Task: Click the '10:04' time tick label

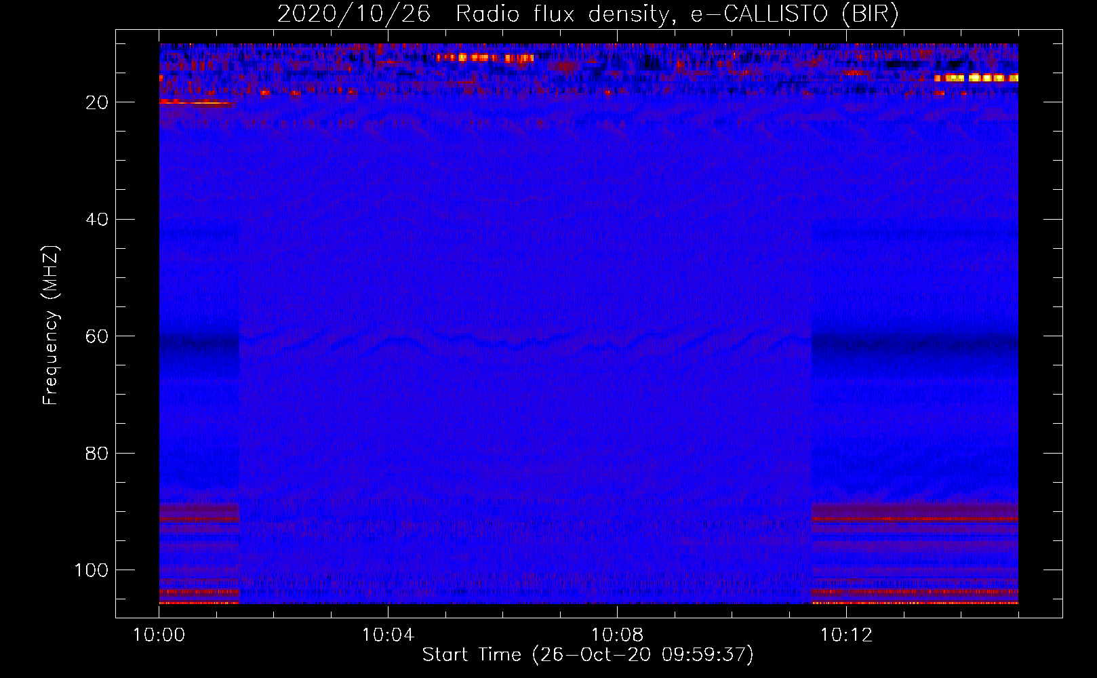Action: pyautogui.click(x=388, y=635)
